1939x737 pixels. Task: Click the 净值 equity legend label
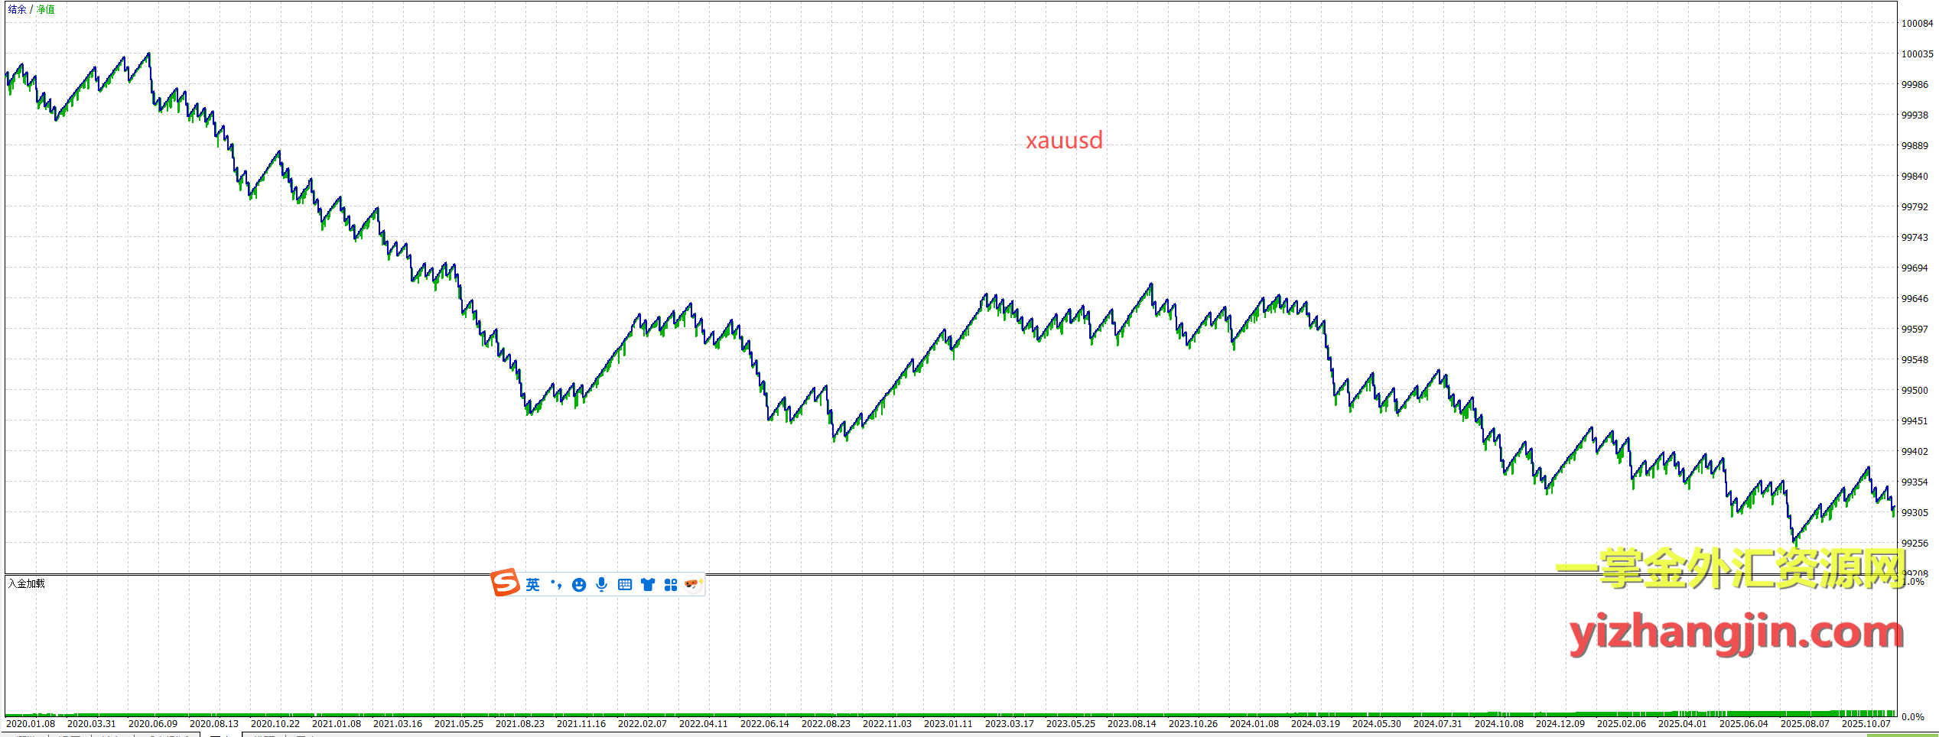coord(46,10)
